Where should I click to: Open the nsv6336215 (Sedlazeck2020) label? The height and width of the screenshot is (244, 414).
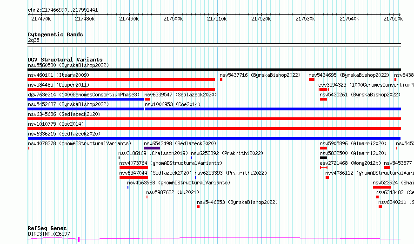(64, 134)
